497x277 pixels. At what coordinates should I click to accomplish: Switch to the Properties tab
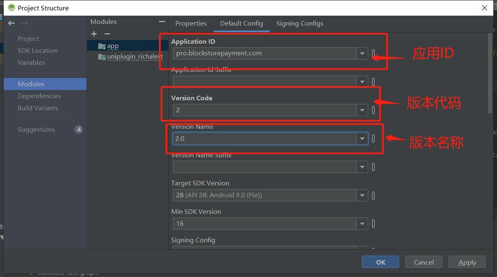tap(191, 23)
